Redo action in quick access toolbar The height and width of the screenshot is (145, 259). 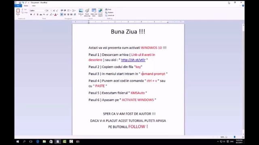[26, 3]
